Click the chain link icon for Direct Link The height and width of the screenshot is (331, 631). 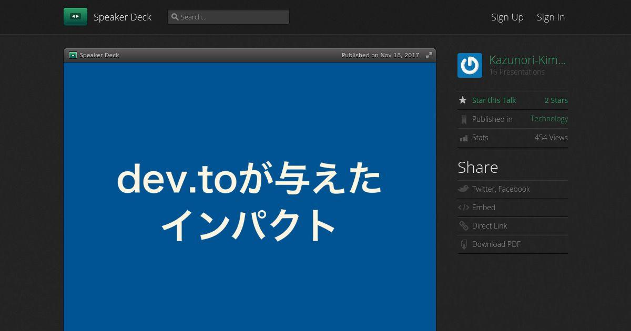click(463, 226)
